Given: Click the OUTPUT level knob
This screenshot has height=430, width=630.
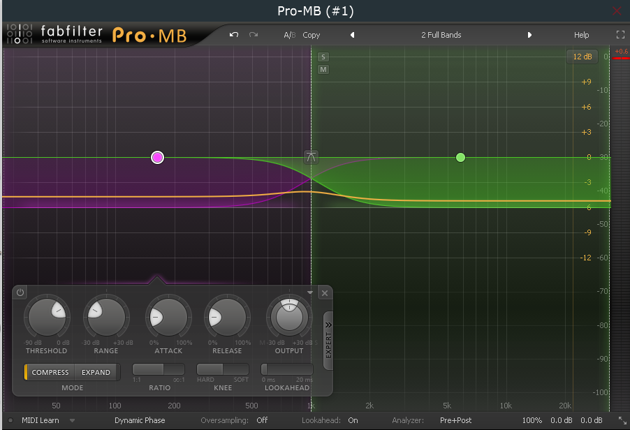Looking at the screenshot, I should 289,317.
